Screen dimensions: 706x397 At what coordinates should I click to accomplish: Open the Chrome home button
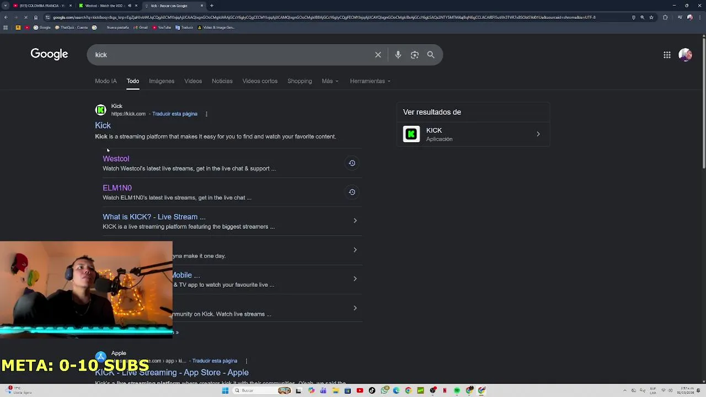coord(36,17)
